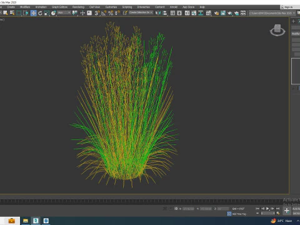Toggle the Percent Snap icon

coord(111,13)
